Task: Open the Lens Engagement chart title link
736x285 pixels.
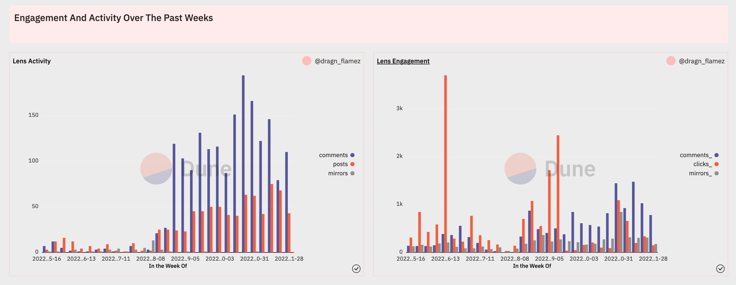Action: tap(403, 61)
